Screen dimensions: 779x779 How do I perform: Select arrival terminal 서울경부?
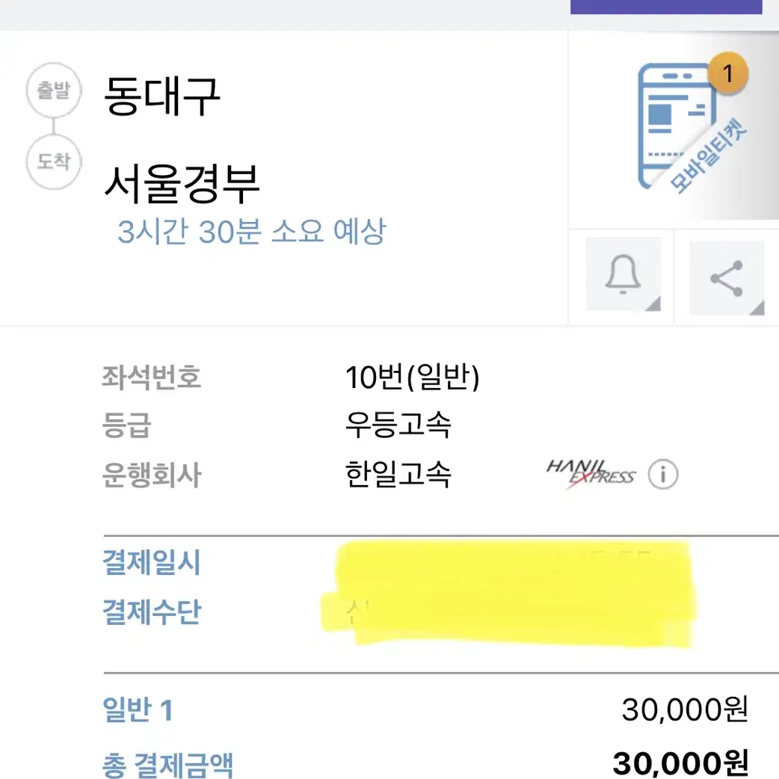pyautogui.click(x=182, y=184)
